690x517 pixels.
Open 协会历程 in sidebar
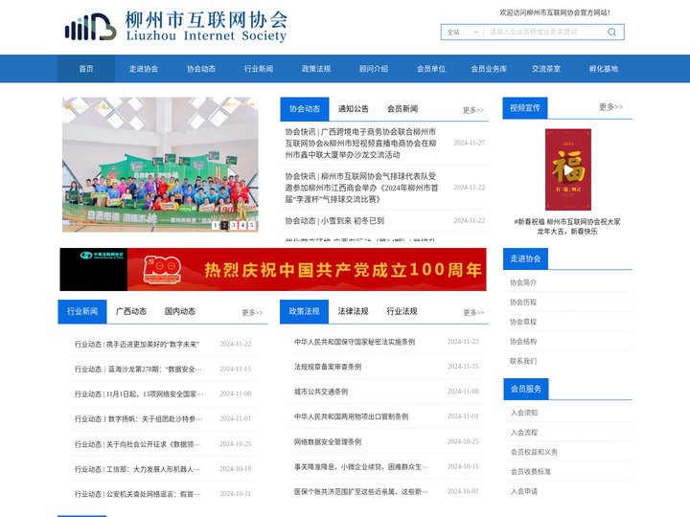(523, 302)
